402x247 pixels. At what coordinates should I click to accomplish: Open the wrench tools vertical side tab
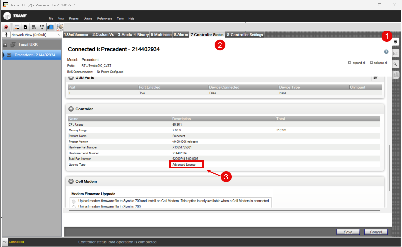(x=395, y=64)
